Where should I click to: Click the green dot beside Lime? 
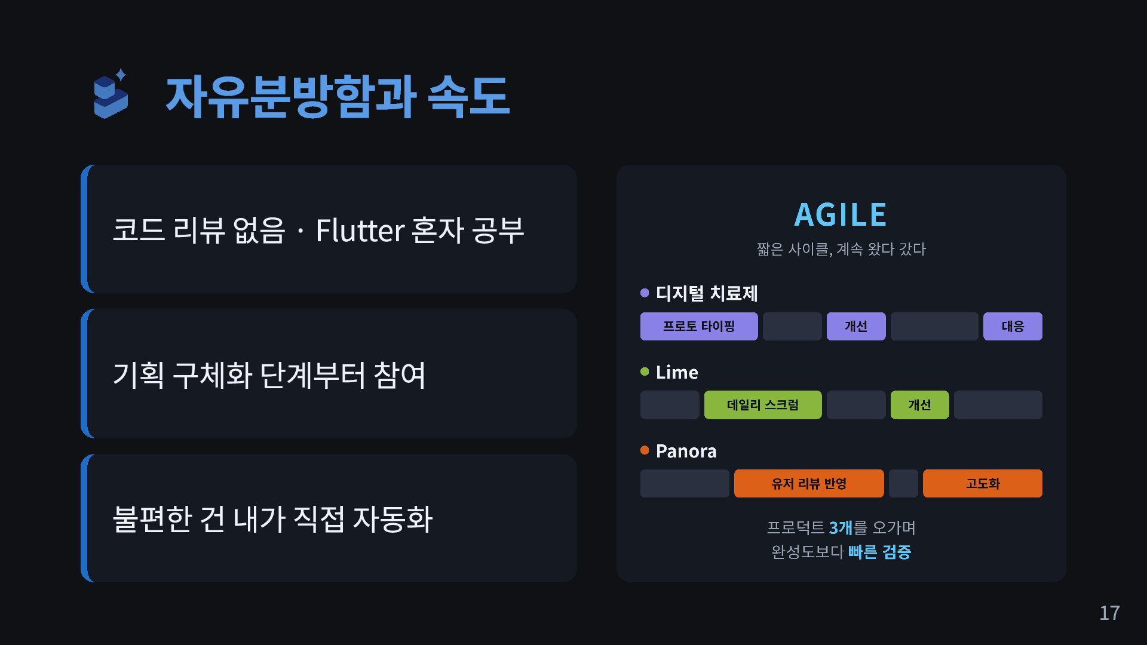(x=645, y=371)
